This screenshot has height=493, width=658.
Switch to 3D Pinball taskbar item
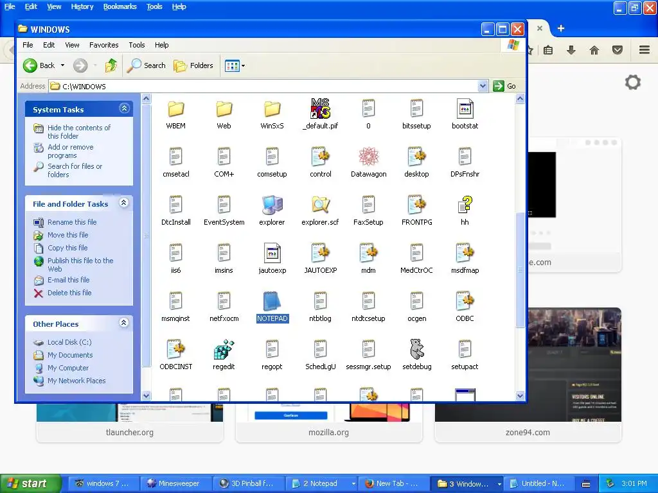click(x=249, y=484)
